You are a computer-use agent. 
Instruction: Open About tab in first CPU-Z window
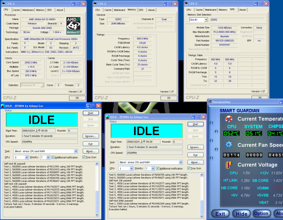point(60,10)
